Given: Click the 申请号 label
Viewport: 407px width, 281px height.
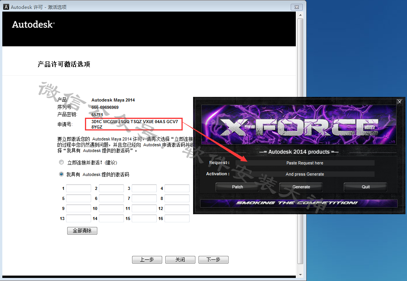Looking at the screenshot, I should point(65,125).
